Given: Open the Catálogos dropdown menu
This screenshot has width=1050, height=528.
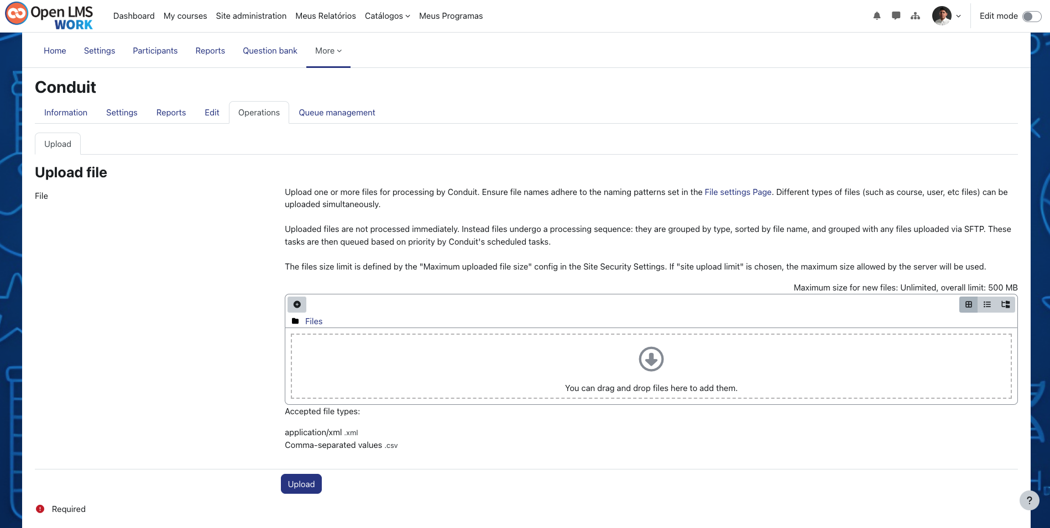Looking at the screenshot, I should tap(387, 16).
